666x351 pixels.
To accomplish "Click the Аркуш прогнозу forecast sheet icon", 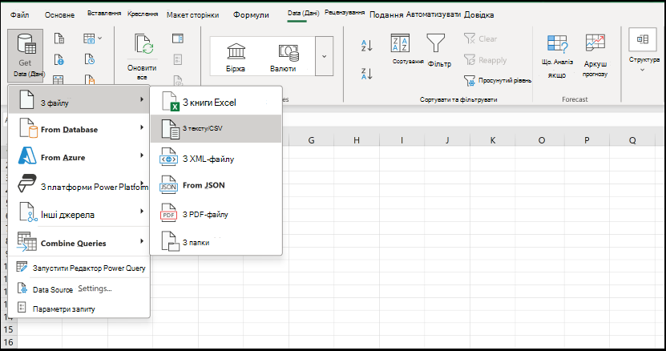I will pos(595,43).
